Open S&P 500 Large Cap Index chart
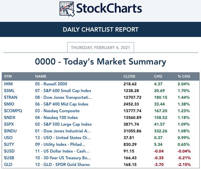The width and height of the screenshot is (201, 170). tap(63, 124)
